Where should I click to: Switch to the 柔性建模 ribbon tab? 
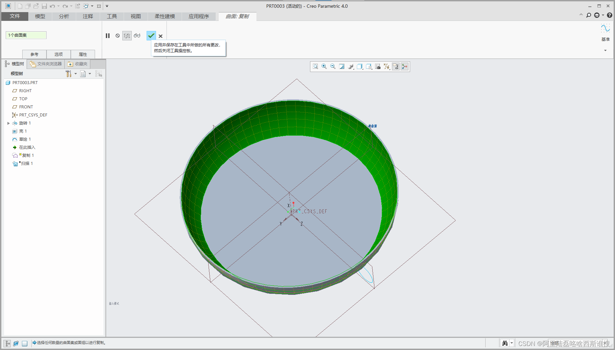165,16
